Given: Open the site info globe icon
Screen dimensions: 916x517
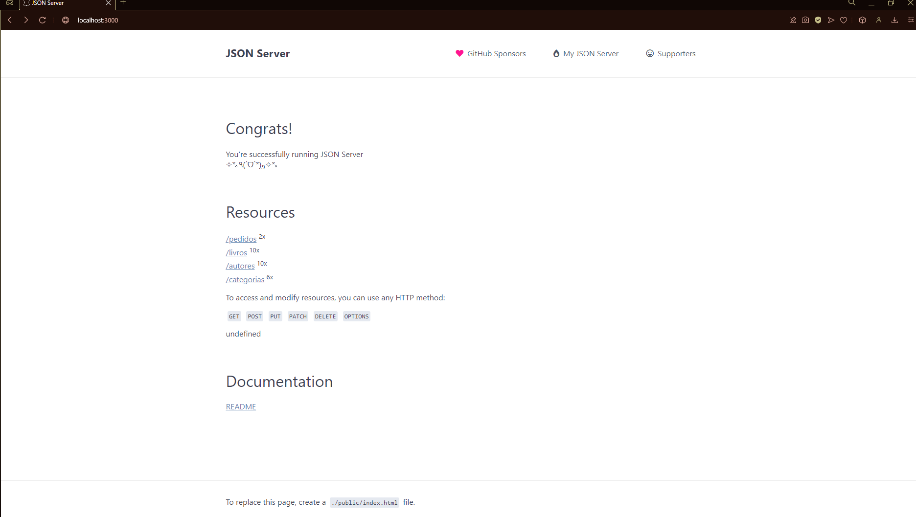Looking at the screenshot, I should tap(66, 20).
